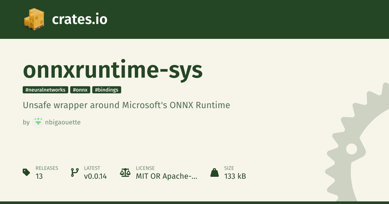Select the #neuralnetworks keyword tag
Image resolution: width=389 pixels, height=204 pixels.
45,90
